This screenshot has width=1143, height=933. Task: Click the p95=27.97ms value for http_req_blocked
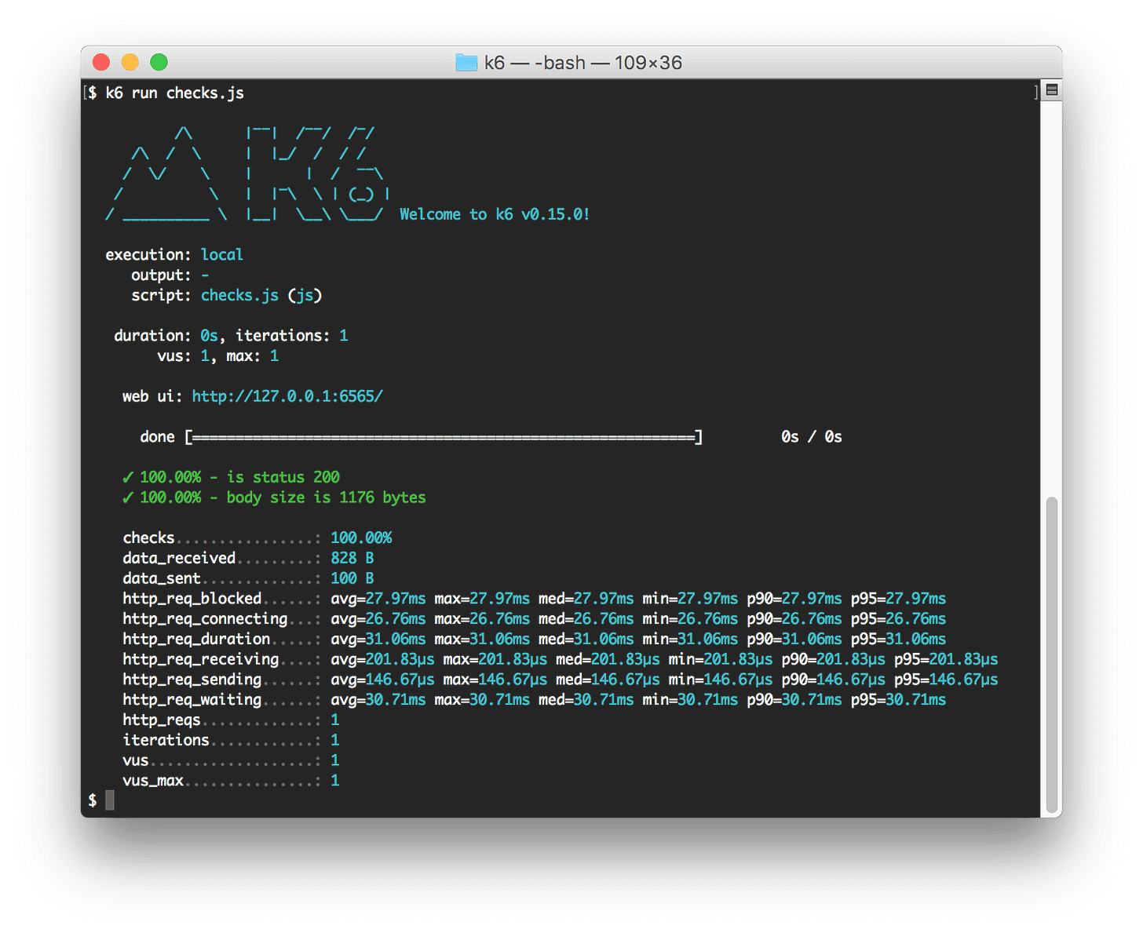pos(898,599)
